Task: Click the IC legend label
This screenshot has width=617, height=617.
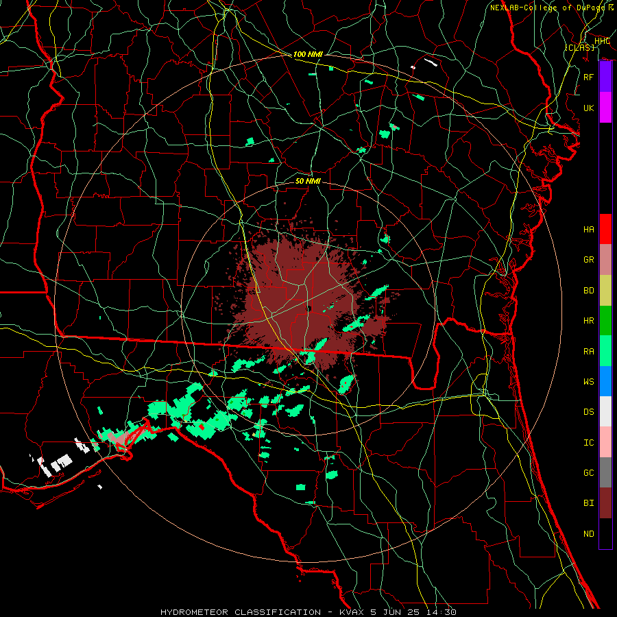Action: point(588,443)
